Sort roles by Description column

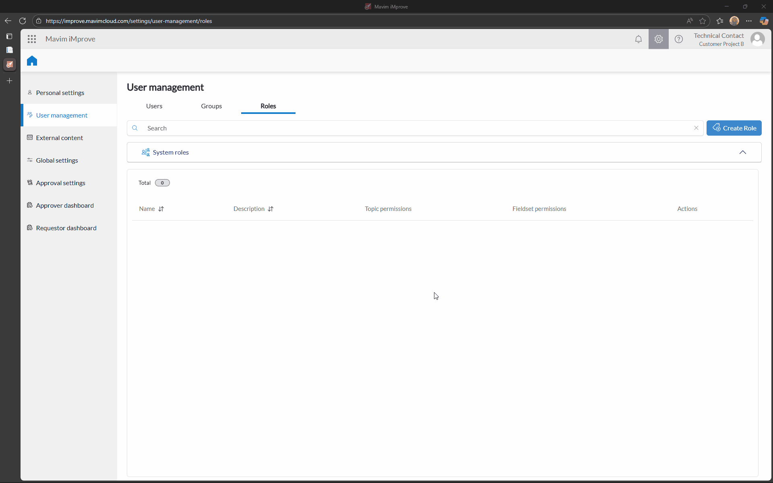(271, 209)
